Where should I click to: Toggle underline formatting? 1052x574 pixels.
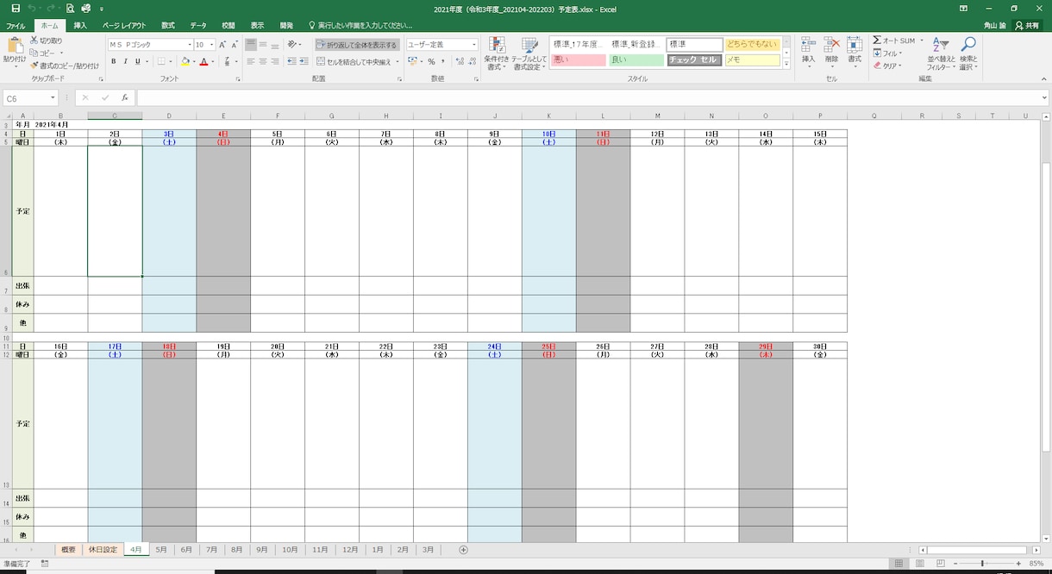(x=137, y=62)
